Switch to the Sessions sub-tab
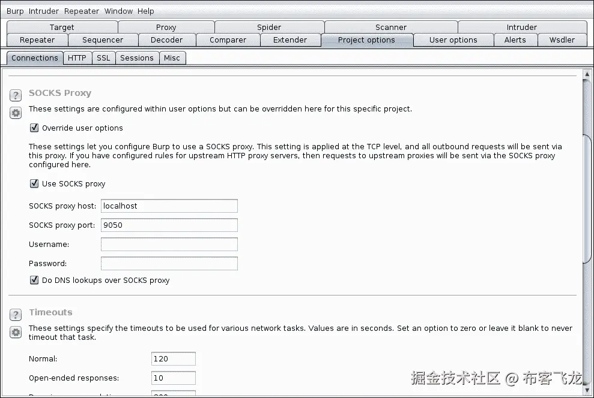The width and height of the screenshot is (594, 398). (x=137, y=58)
